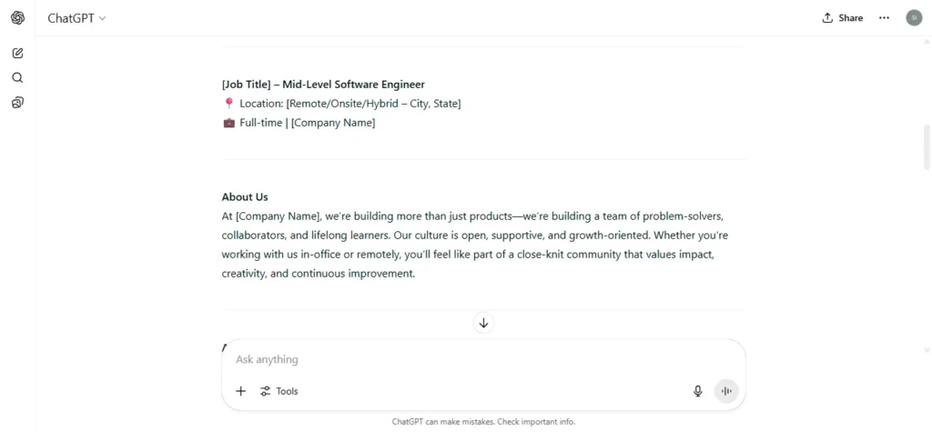Jump to the bottom with the down arrow

click(x=484, y=323)
